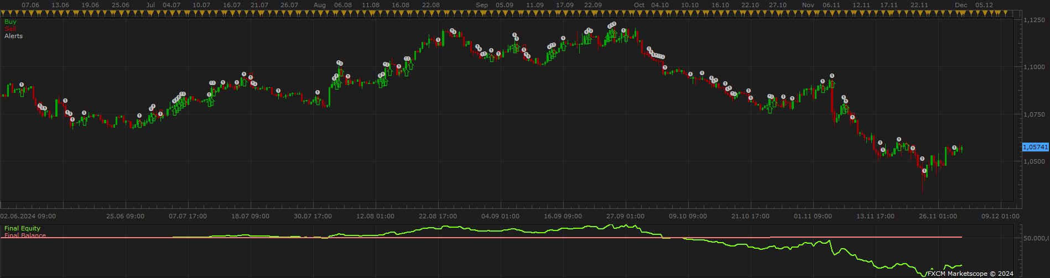1050x278 pixels.
Task: Select the Final Equity legend label
Action: pos(23,228)
